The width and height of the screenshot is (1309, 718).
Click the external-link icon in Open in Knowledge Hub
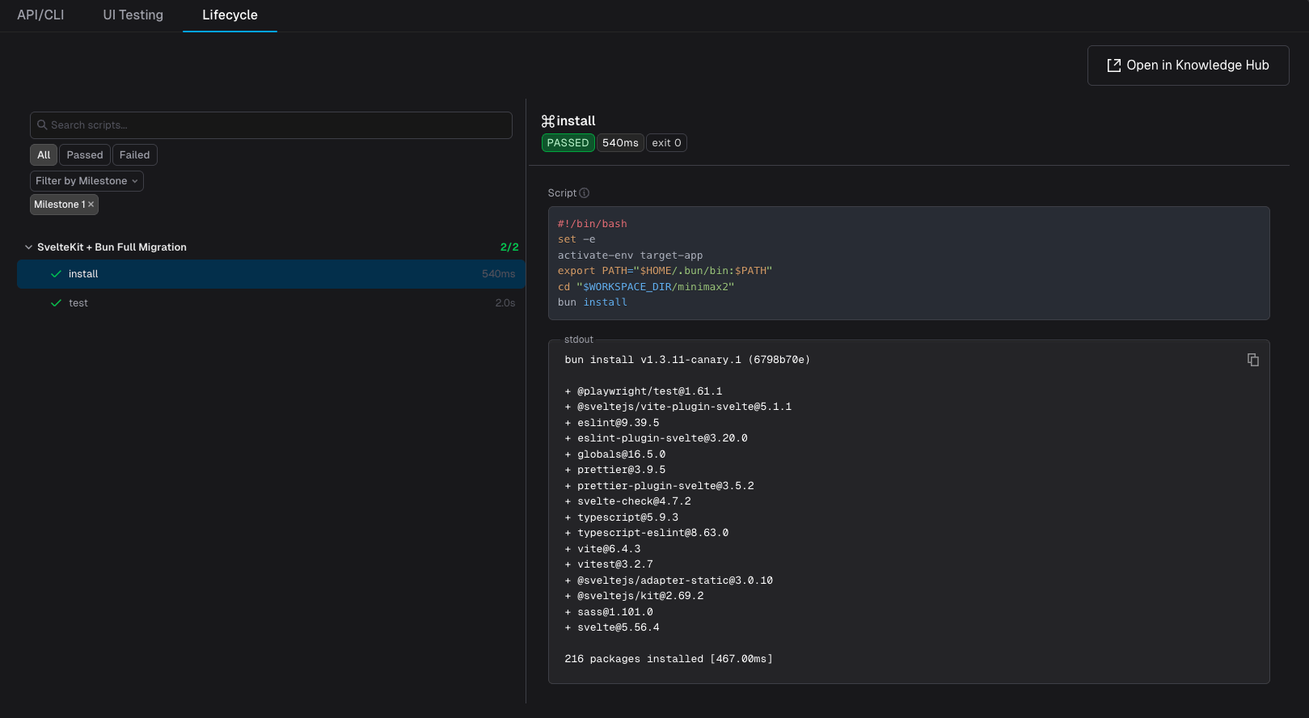pyautogui.click(x=1113, y=65)
